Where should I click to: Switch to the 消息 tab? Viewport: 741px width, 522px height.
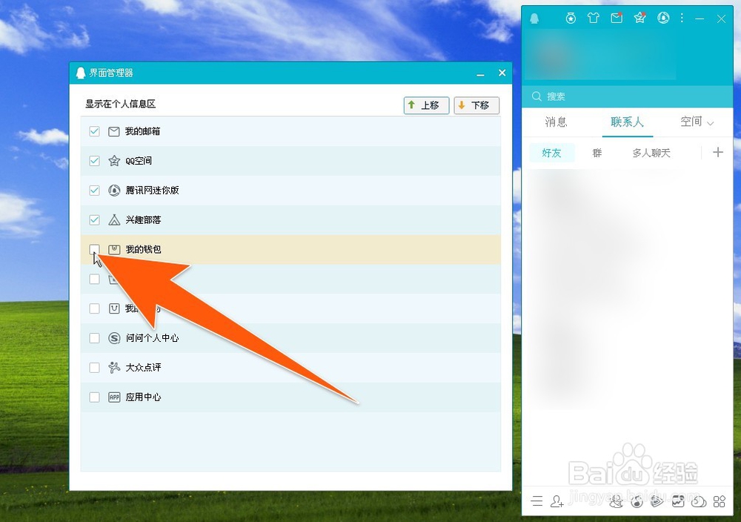pyautogui.click(x=556, y=122)
